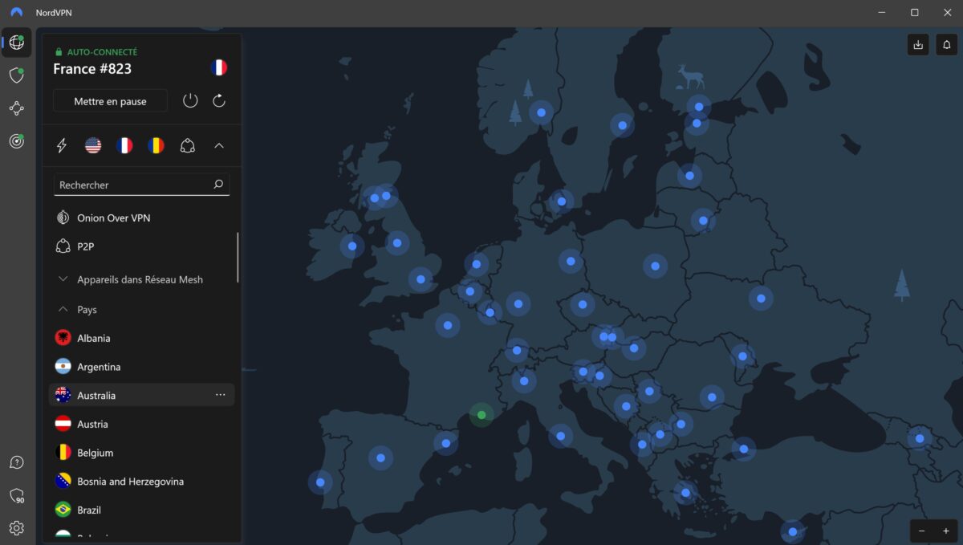This screenshot has height=545, width=963.
Task: Zoom in map with plus button
Action: tap(946, 531)
